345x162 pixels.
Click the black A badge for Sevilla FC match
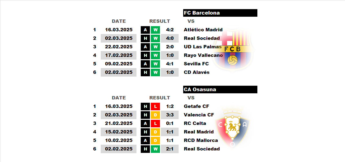coord(145,64)
